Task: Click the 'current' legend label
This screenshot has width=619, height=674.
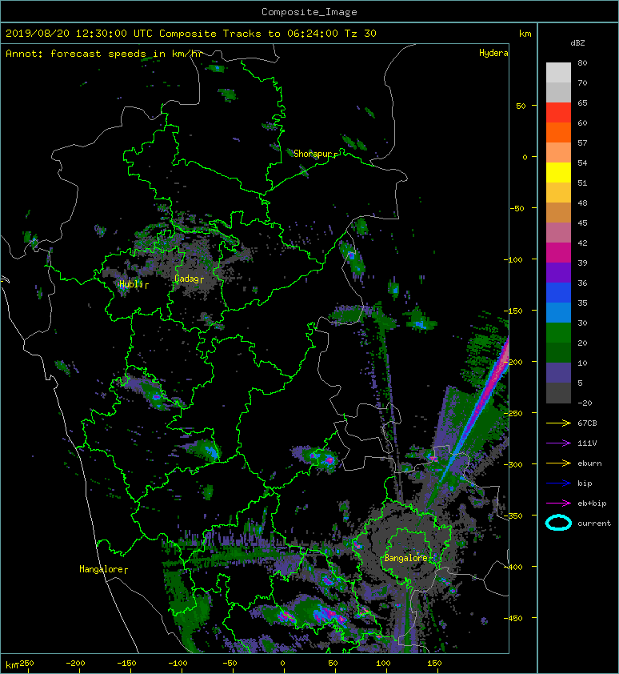Action: pyautogui.click(x=594, y=524)
